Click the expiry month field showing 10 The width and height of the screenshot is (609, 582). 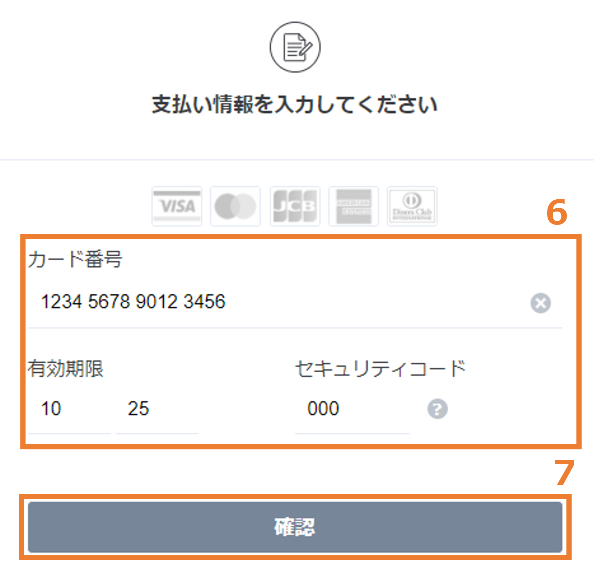pos(69,409)
